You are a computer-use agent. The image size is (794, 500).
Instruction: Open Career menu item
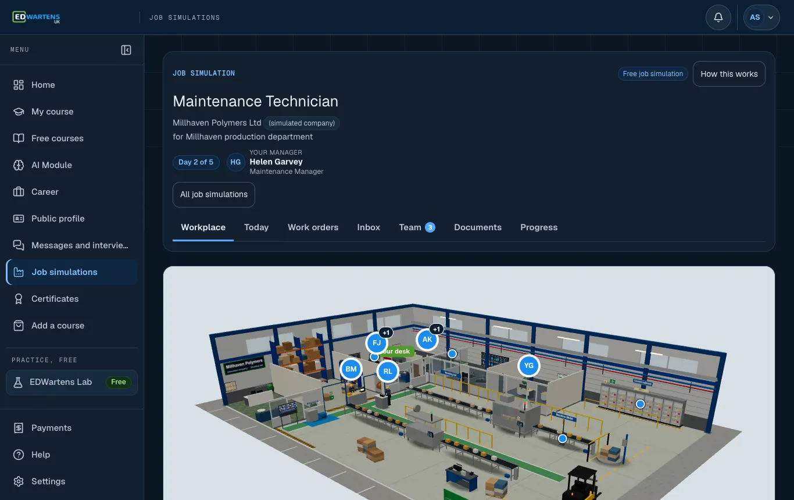(x=71, y=192)
